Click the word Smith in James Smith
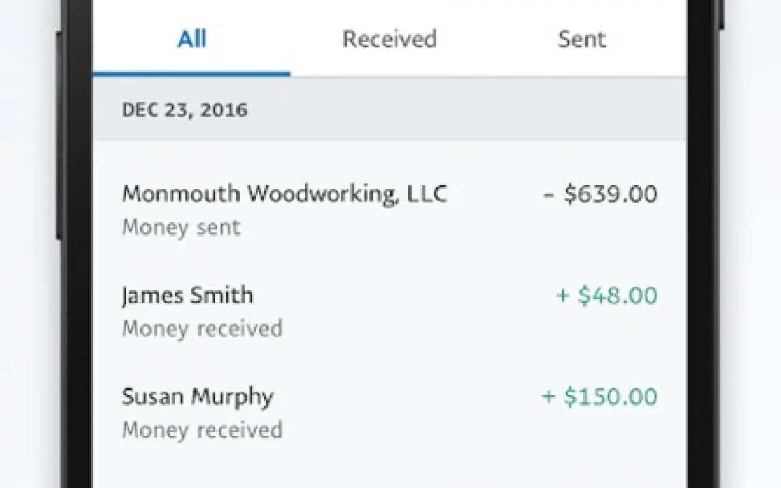 pos(224,296)
